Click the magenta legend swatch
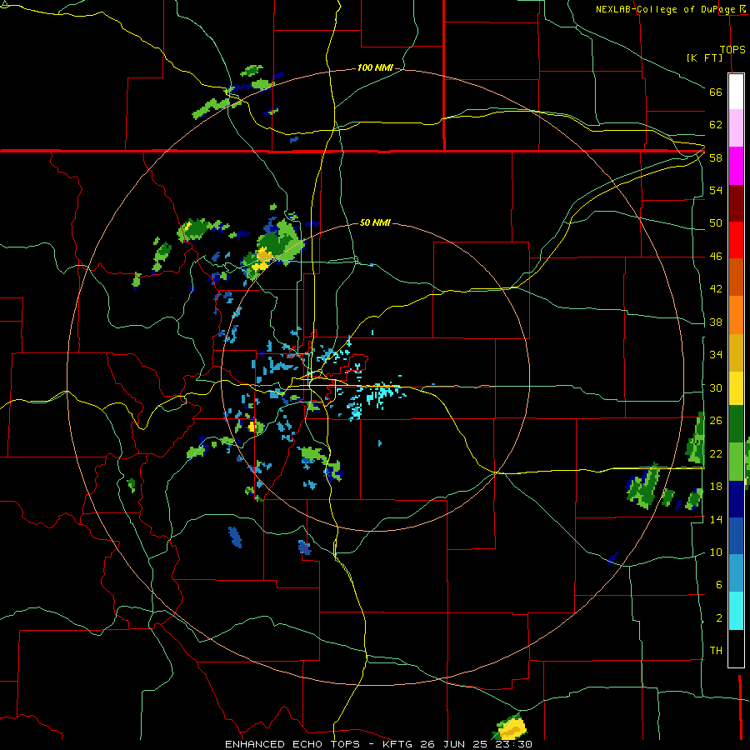Viewport: 750px width, 750px height. (736, 166)
